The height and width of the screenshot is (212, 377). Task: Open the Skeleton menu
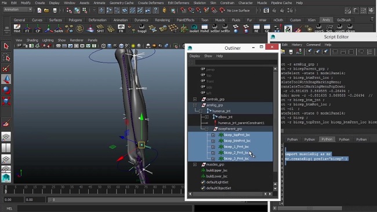[200, 3]
